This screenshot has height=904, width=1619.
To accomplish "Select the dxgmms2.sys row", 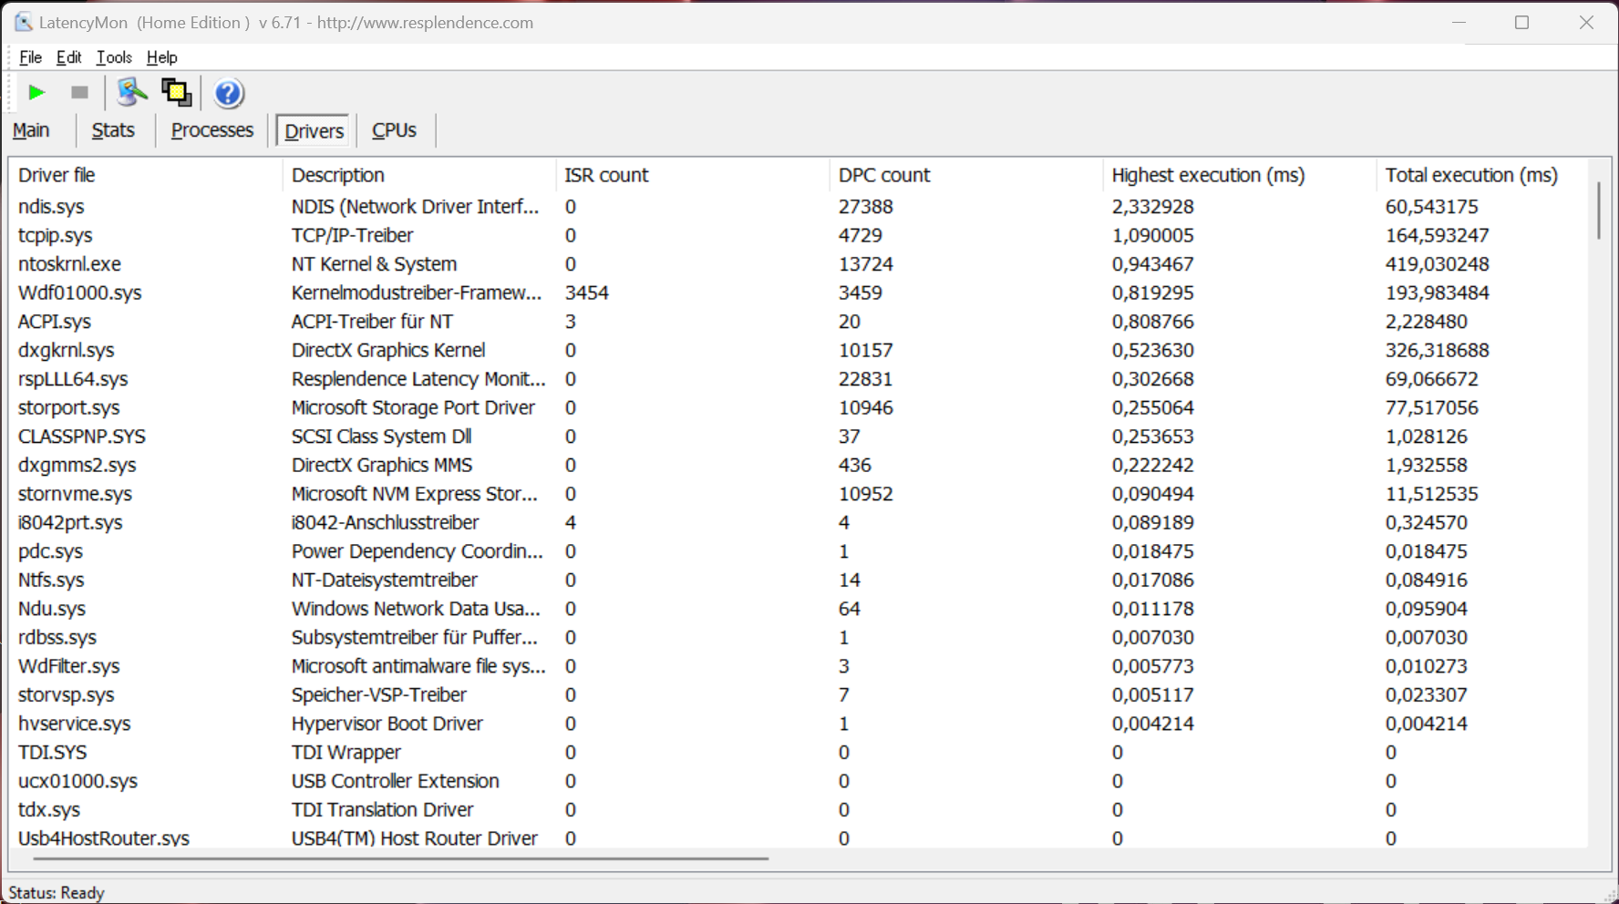I will [799, 465].
